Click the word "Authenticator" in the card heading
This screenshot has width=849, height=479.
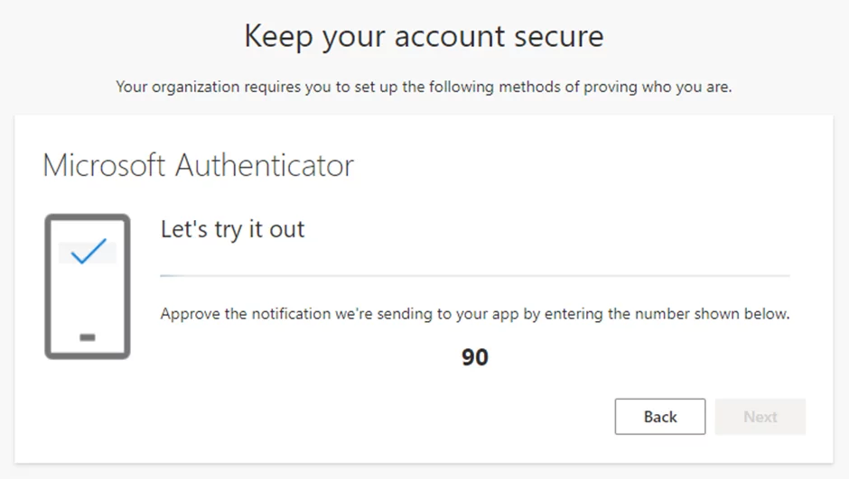click(264, 166)
